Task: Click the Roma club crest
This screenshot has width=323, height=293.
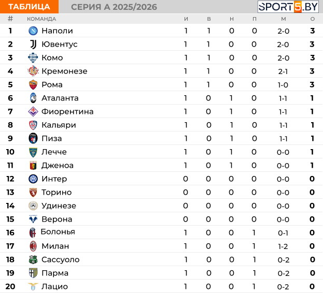Action: (x=33, y=85)
